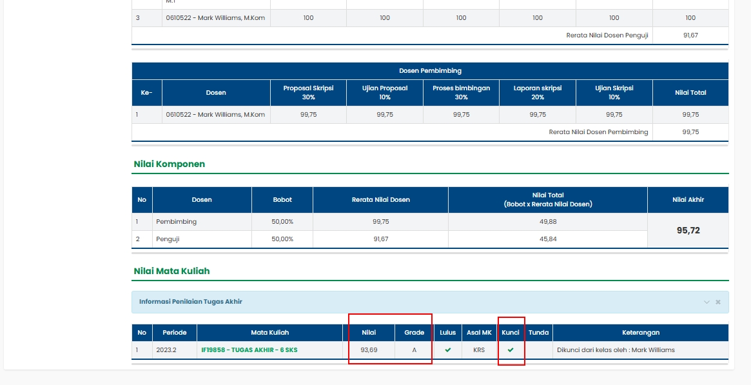The image size is (751, 385).
Task: Select the Proposal Skripsi 30% column header
Action: click(308, 93)
